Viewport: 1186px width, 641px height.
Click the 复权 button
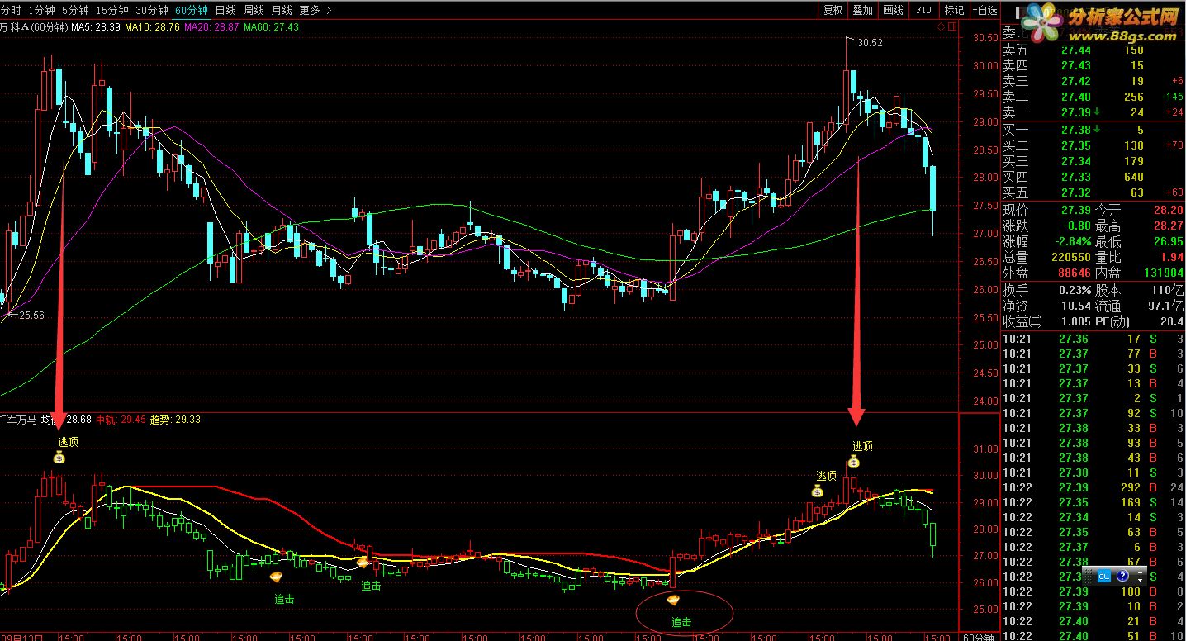click(x=833, y=10)
